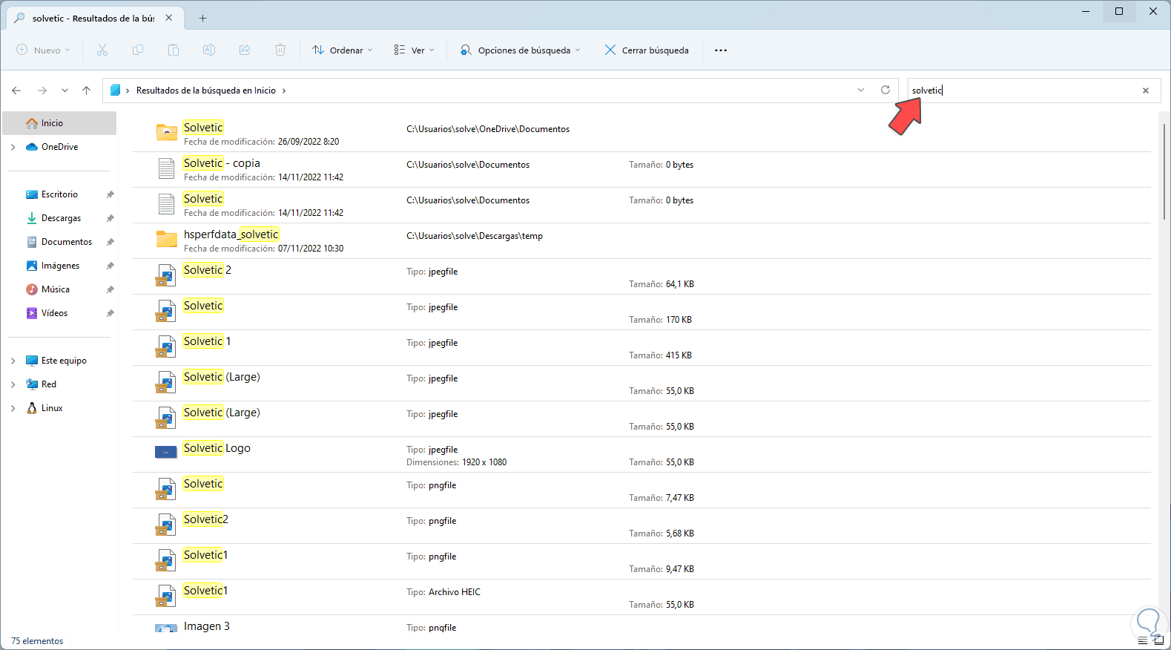Open the Ver view dropdown
Screen dimensions: 1171x650
click(x=414, y=50)
